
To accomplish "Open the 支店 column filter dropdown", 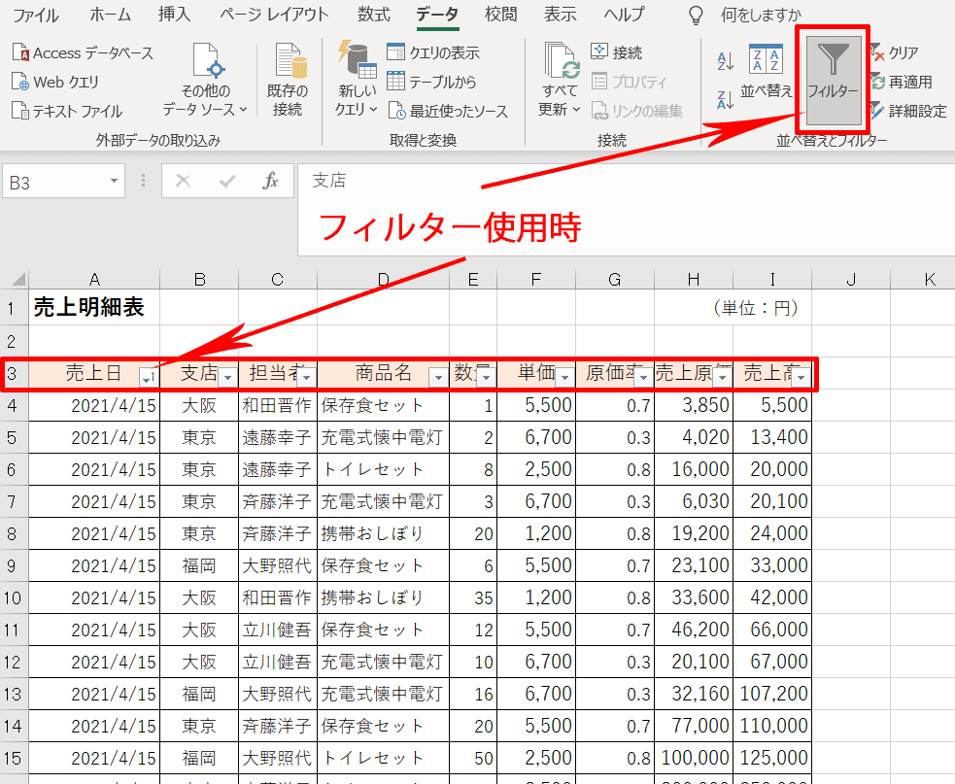I will pos(227,377).
